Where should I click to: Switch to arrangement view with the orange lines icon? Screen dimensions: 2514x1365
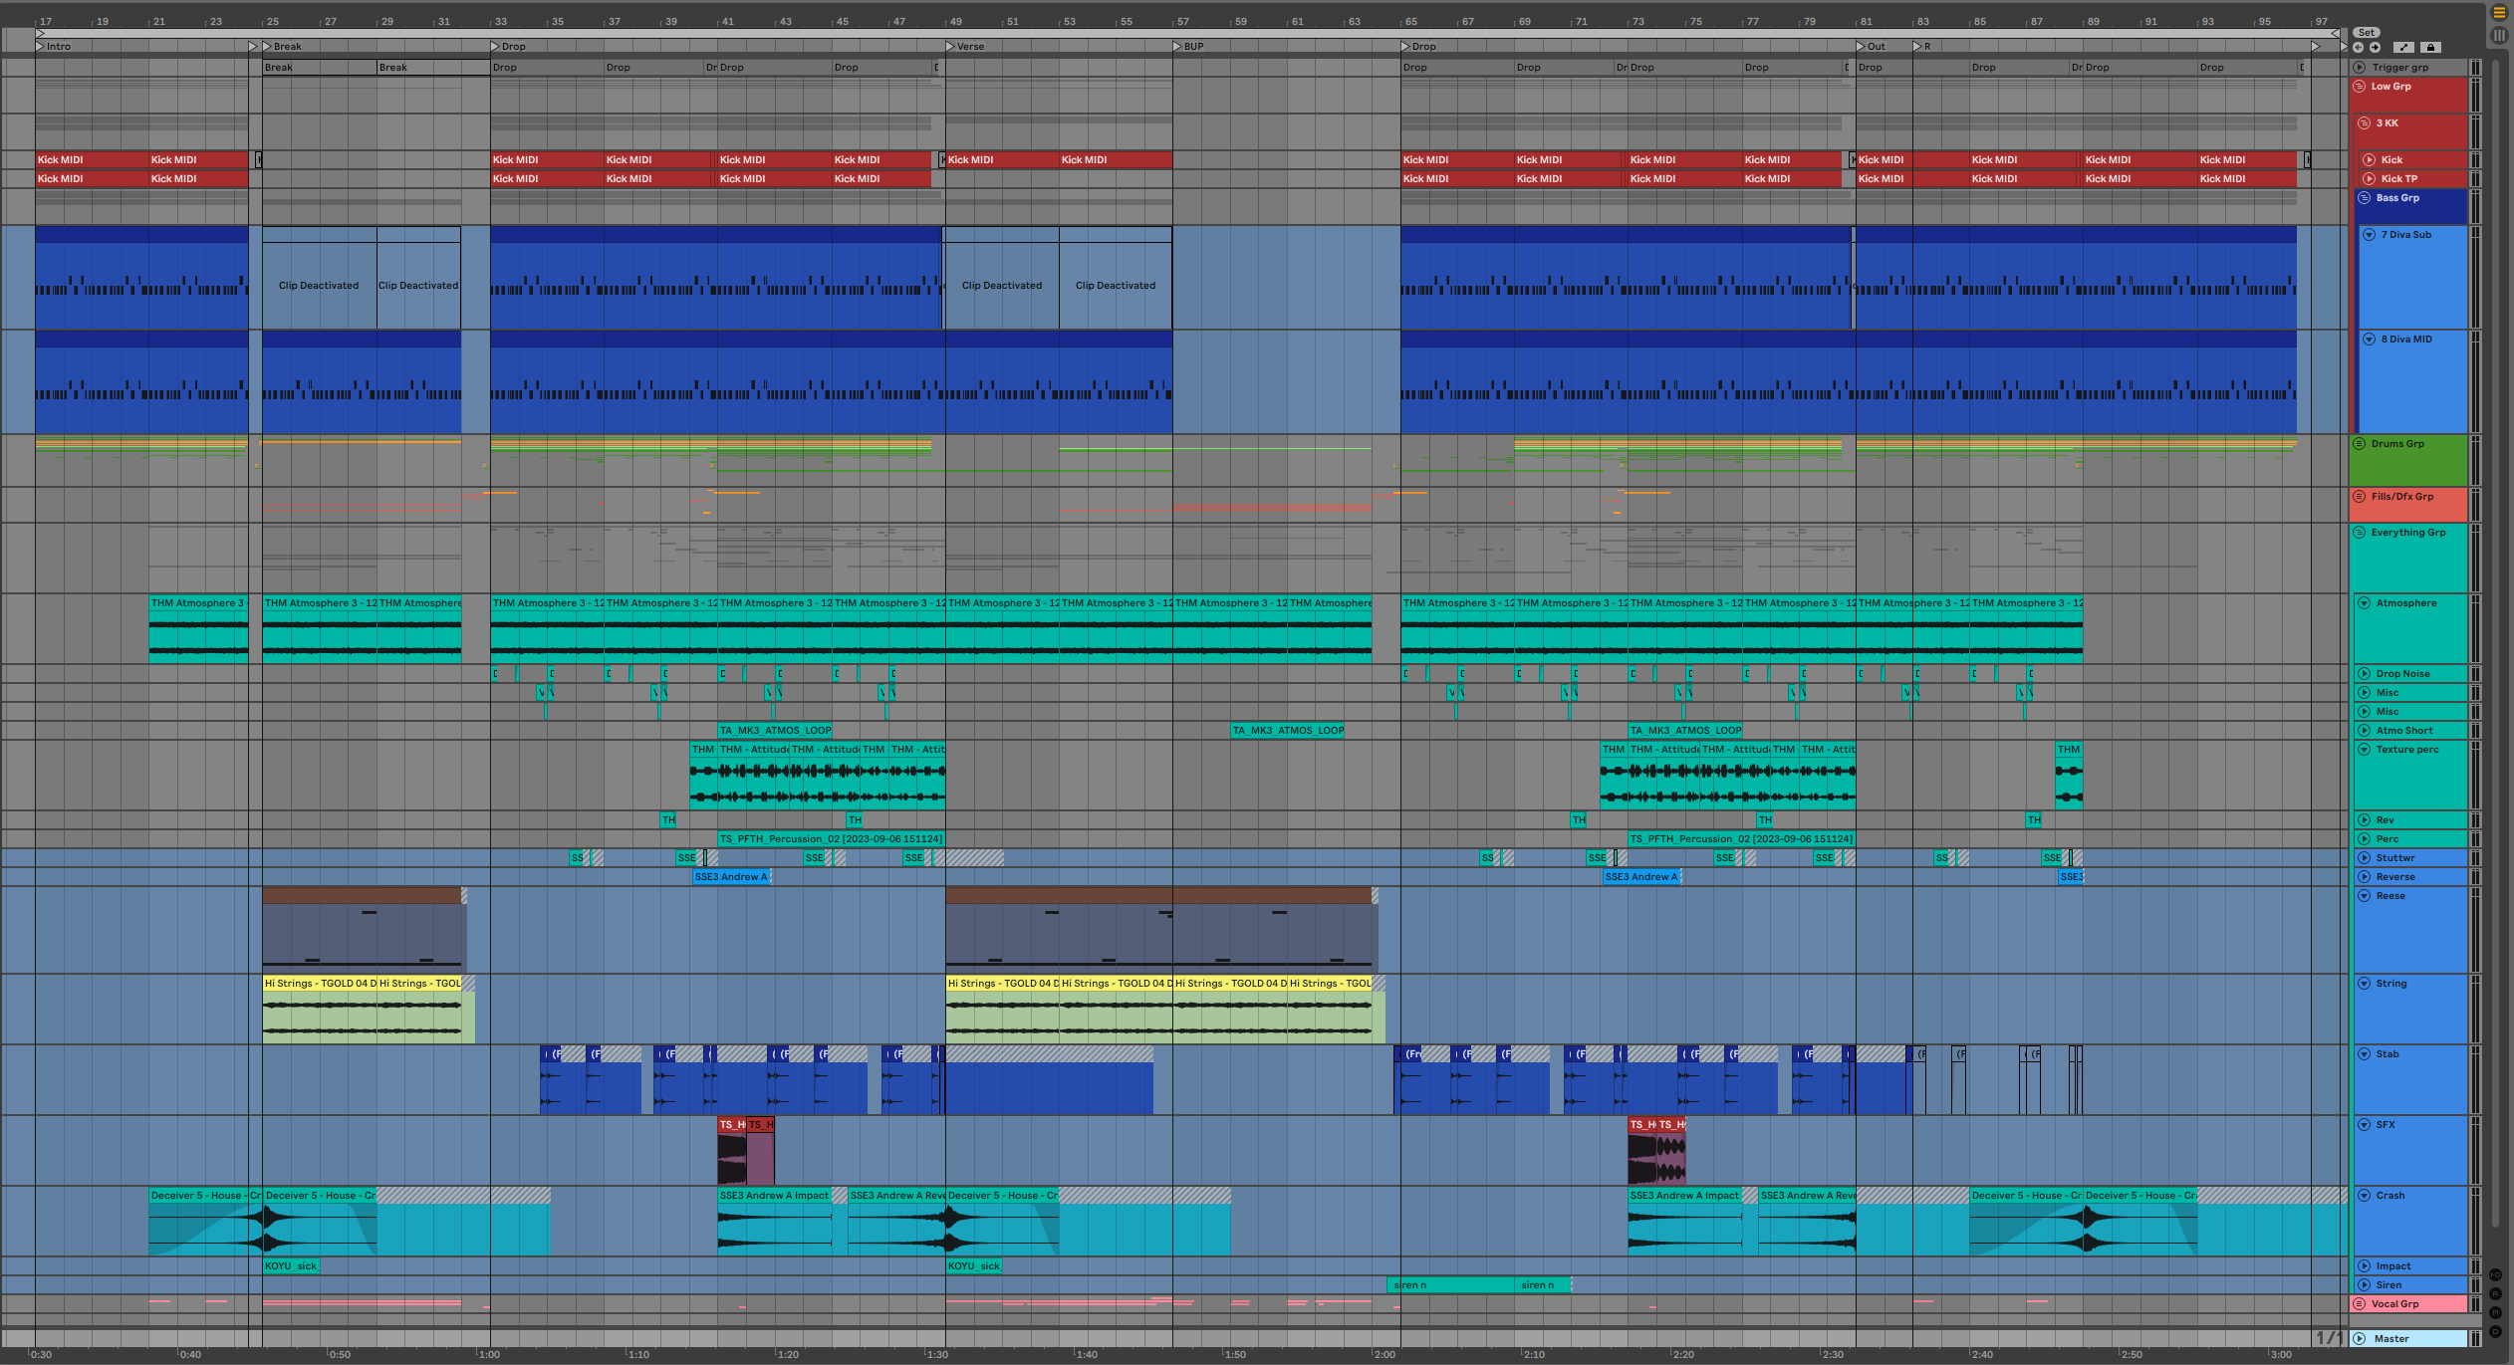(x=2499, y=12)
